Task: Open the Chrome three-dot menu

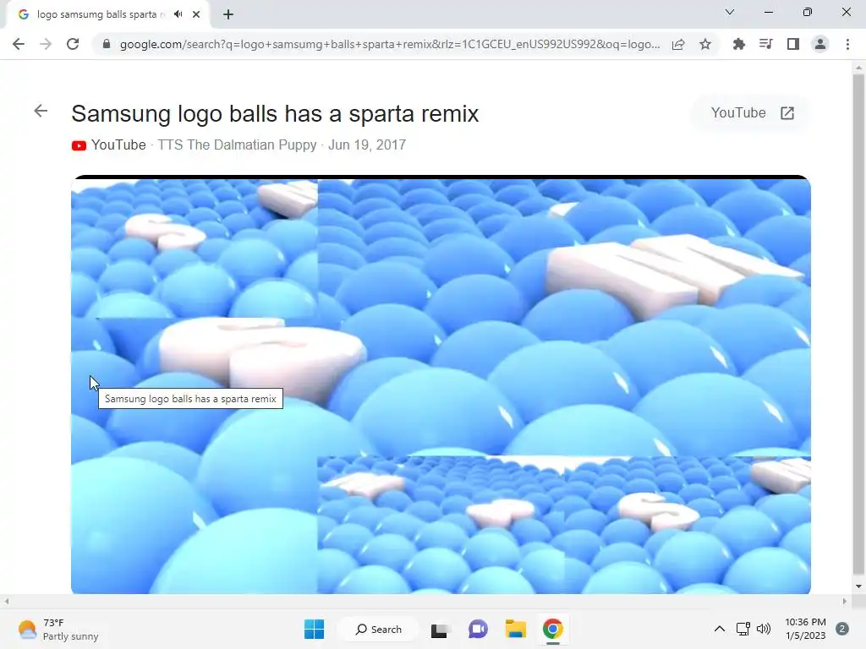Action: click(847, 44)
